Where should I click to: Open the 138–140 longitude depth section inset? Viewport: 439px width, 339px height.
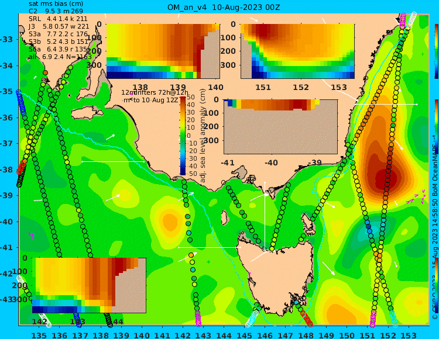(163, 51)
